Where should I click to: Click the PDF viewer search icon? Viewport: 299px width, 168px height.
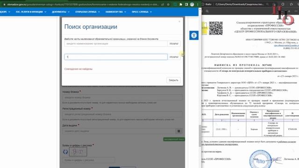point(207,11)
